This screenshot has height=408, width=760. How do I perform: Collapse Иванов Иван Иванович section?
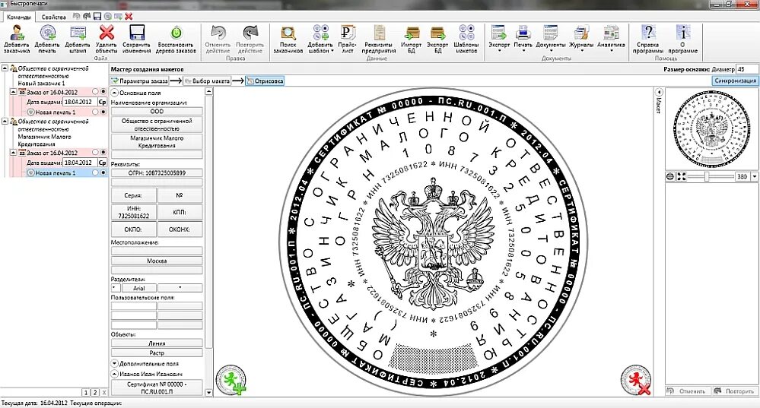(x=114, y=374)
